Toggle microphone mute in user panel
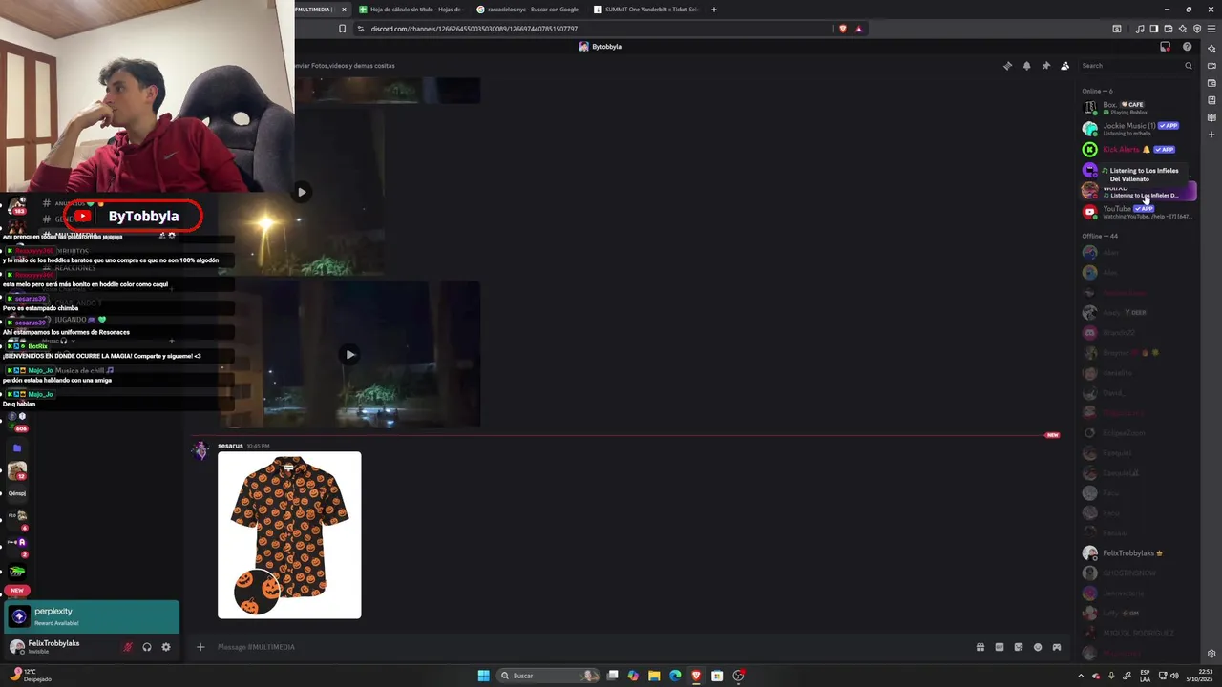Screen dimensions: 1222x687 coord(127,647)
